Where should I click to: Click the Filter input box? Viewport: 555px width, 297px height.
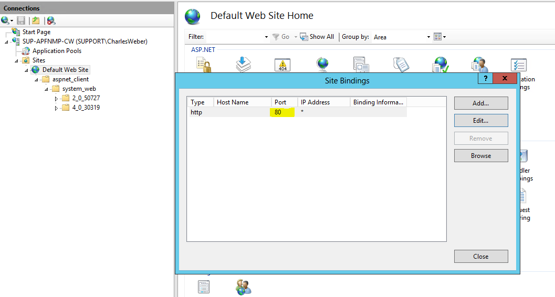coord(235,37)
